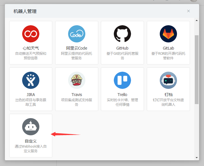Select the 阿里云Code cloud icon

point(77,34)
